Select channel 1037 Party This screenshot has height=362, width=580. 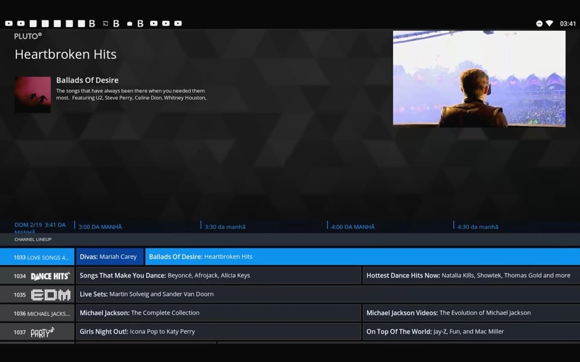37,332
